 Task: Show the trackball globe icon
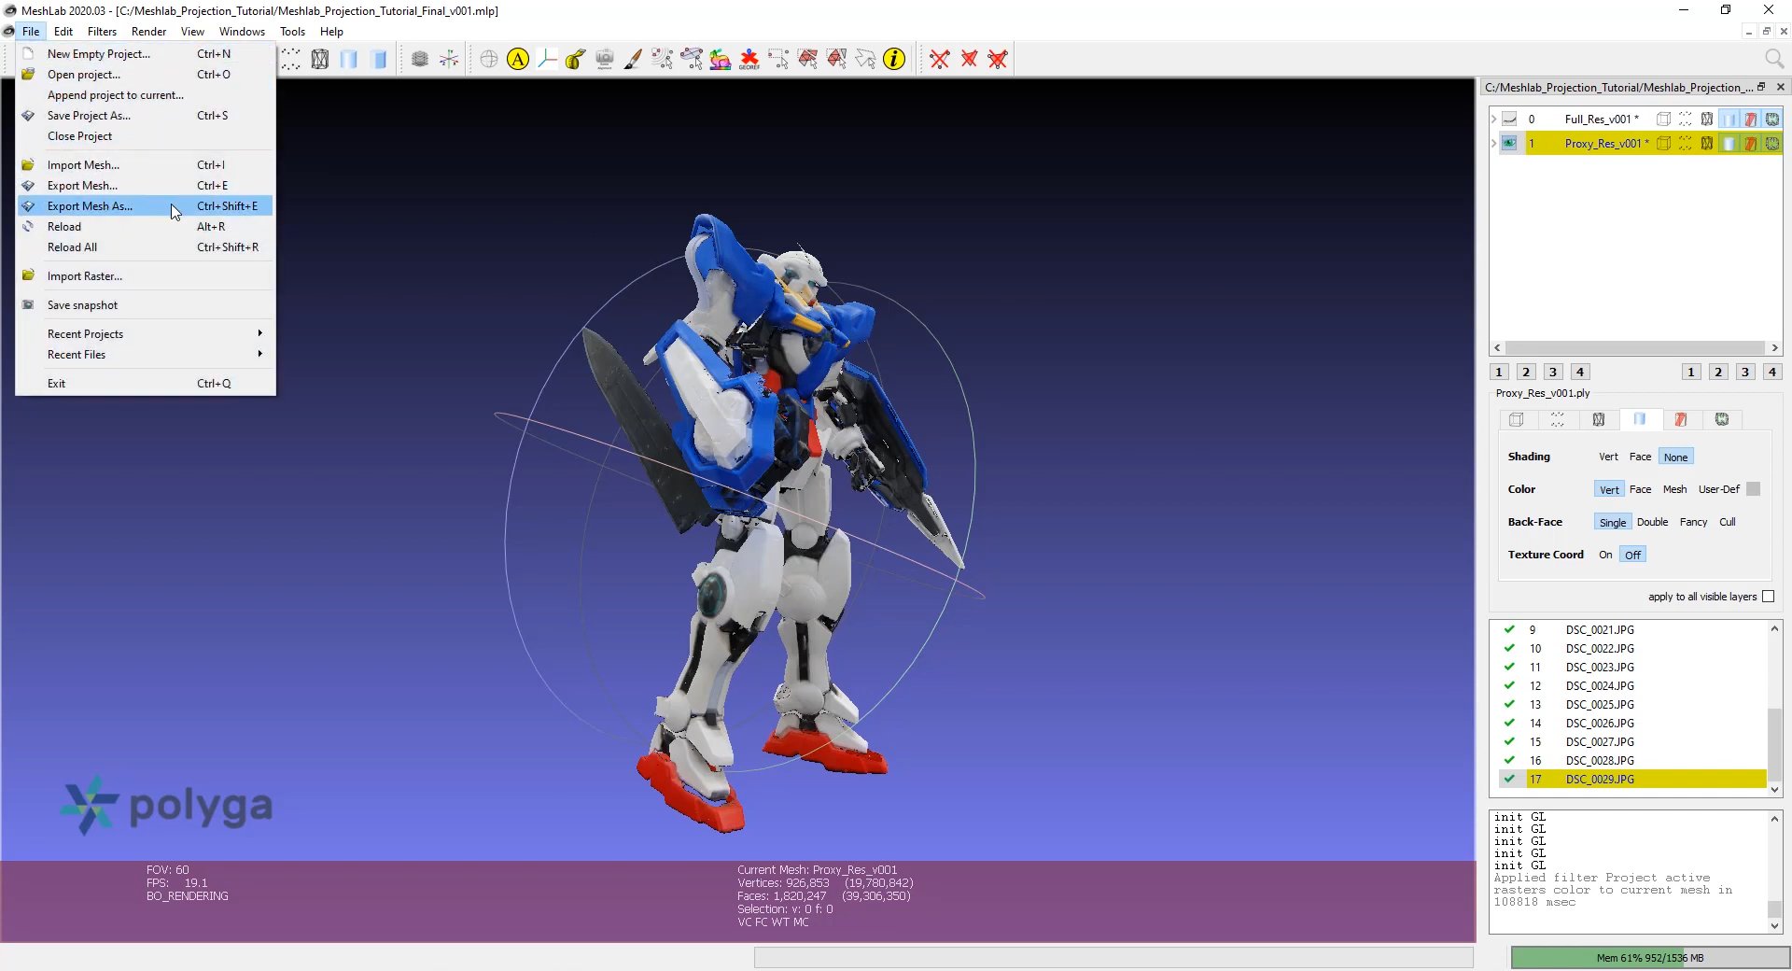(489, 60)
